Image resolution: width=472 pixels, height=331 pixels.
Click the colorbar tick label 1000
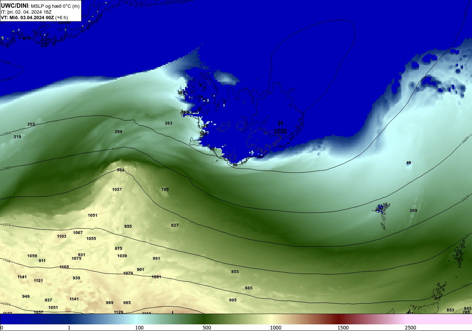pyautogui.click(x=275, y=328)
